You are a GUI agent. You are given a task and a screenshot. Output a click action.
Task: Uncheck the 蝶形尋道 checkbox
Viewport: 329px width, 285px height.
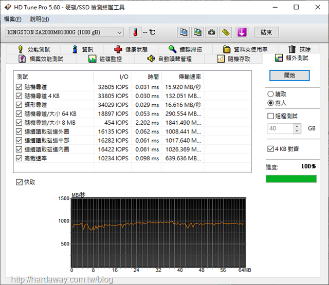pyautogui.click(x=19, y=105)
